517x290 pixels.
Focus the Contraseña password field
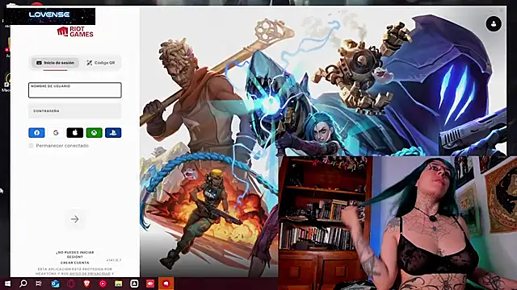[75, 111]
